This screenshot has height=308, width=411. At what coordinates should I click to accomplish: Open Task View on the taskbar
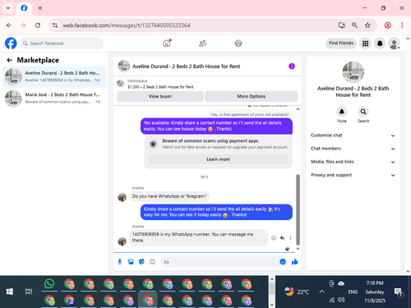pos(29,292)
